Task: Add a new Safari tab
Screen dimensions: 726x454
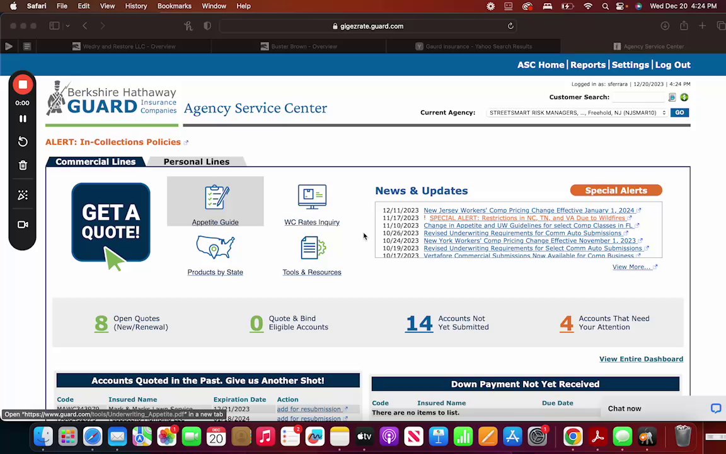Action: [703, 26]
